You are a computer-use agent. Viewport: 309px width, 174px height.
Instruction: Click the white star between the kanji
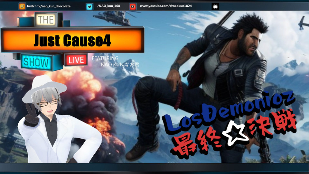235,134
